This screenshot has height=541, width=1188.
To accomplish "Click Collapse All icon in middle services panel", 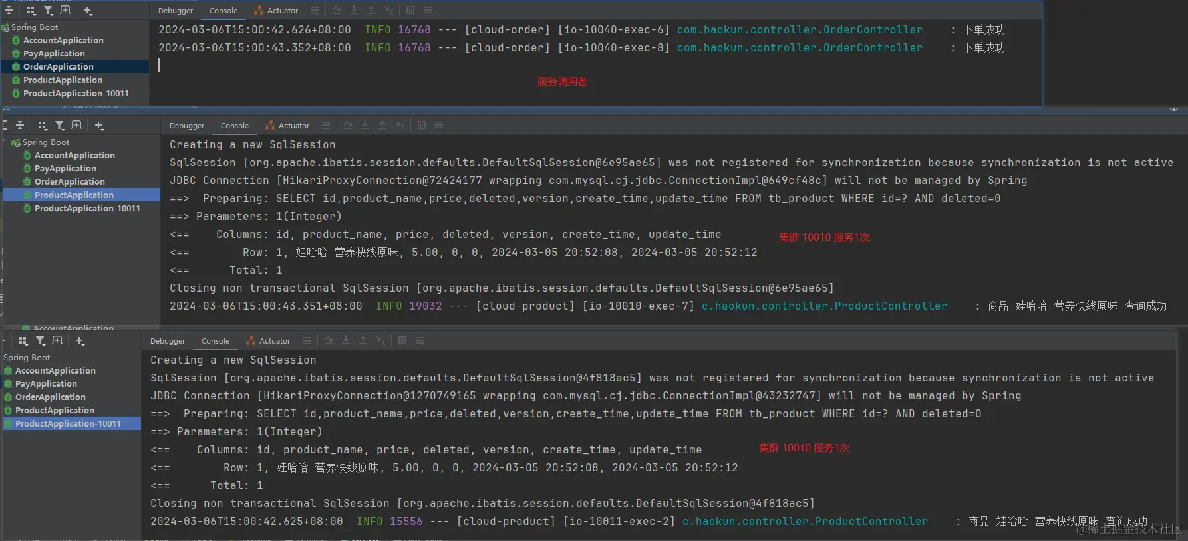I will (x=20, y=126).
